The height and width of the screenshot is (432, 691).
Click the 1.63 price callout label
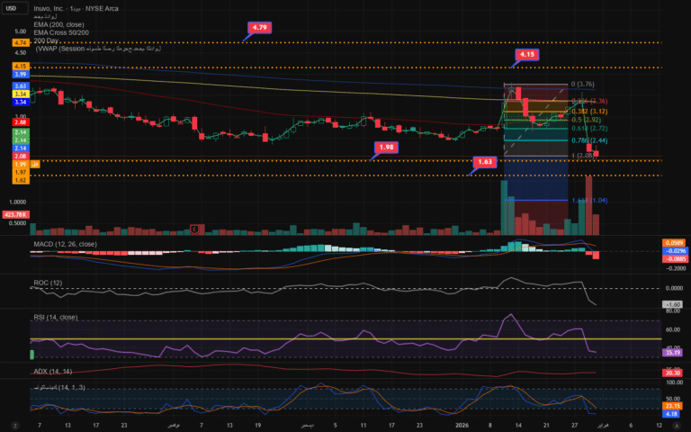point(485,162)
